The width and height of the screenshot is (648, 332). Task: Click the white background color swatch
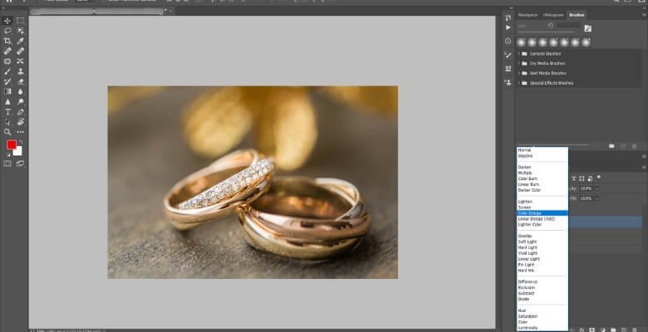pos(18,152)
